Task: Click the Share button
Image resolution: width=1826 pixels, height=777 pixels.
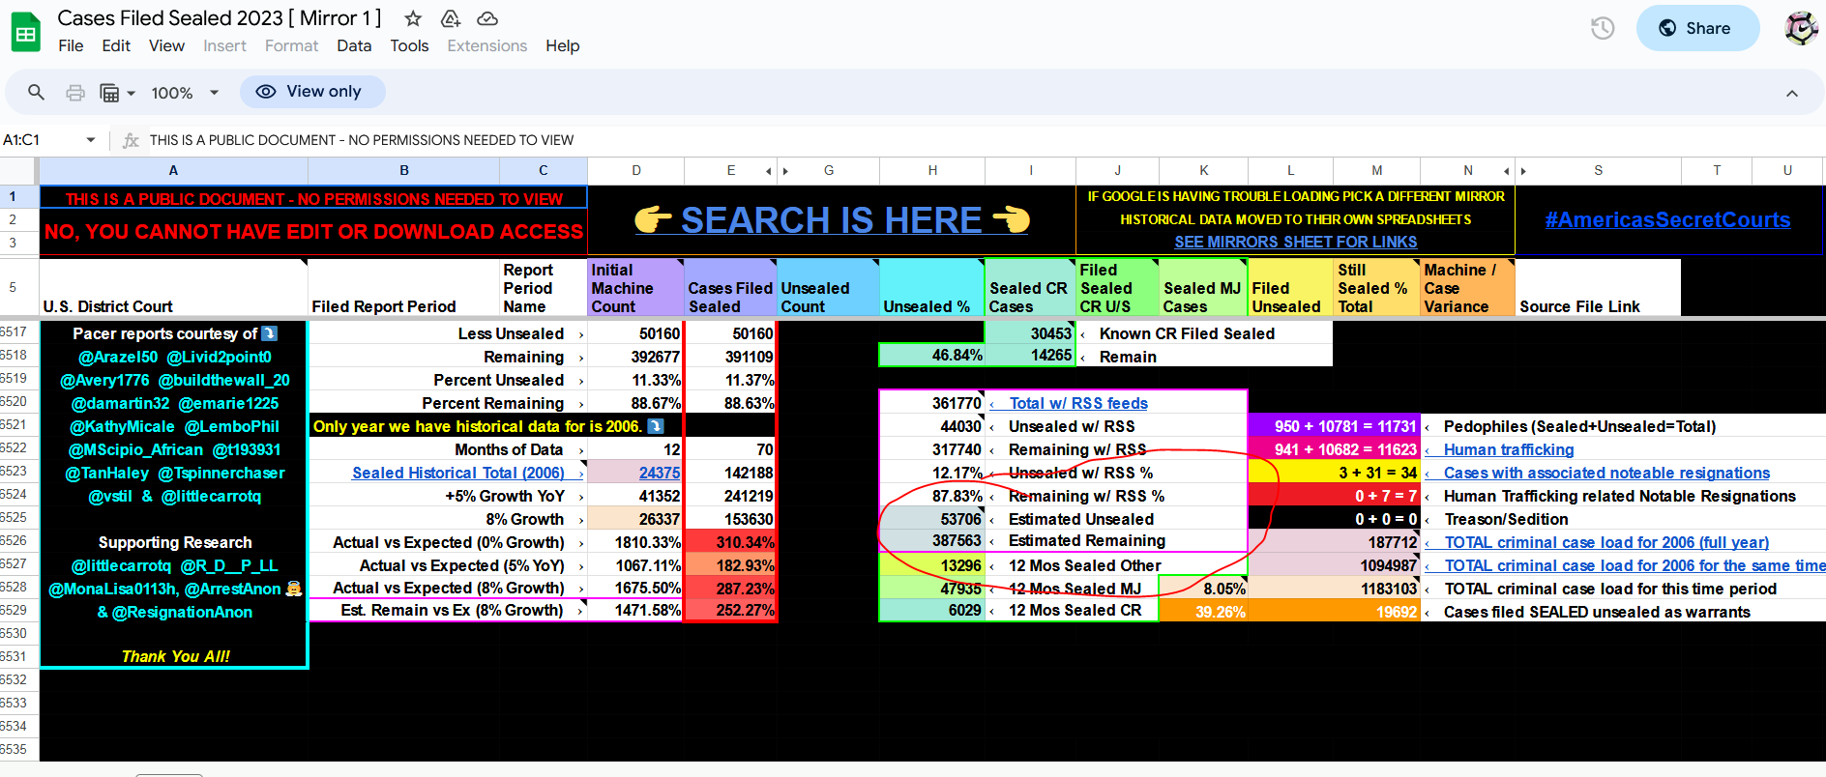Action: [1697, 28]
